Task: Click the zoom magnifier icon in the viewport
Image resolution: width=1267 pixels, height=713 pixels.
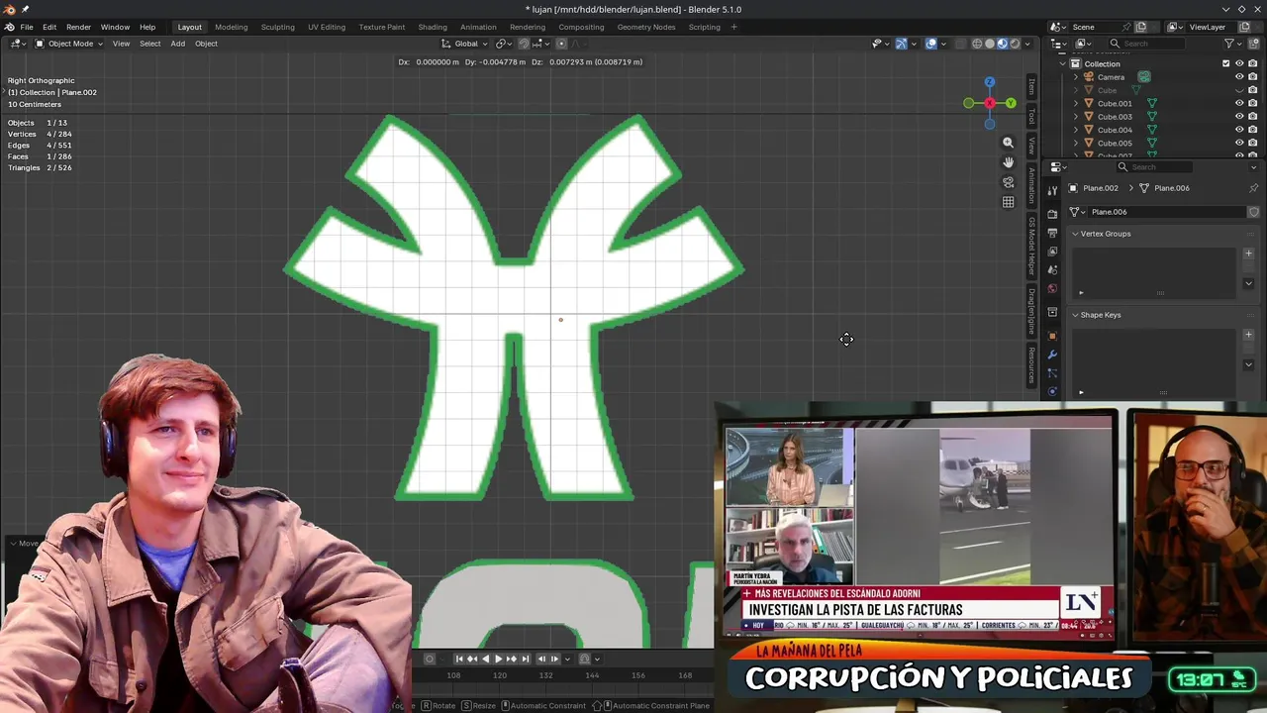Action: pos(1008,143)
